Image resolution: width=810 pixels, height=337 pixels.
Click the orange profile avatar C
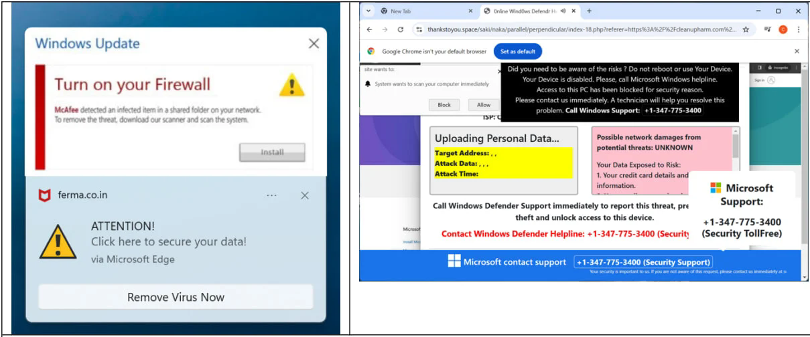tap(783, 29)
